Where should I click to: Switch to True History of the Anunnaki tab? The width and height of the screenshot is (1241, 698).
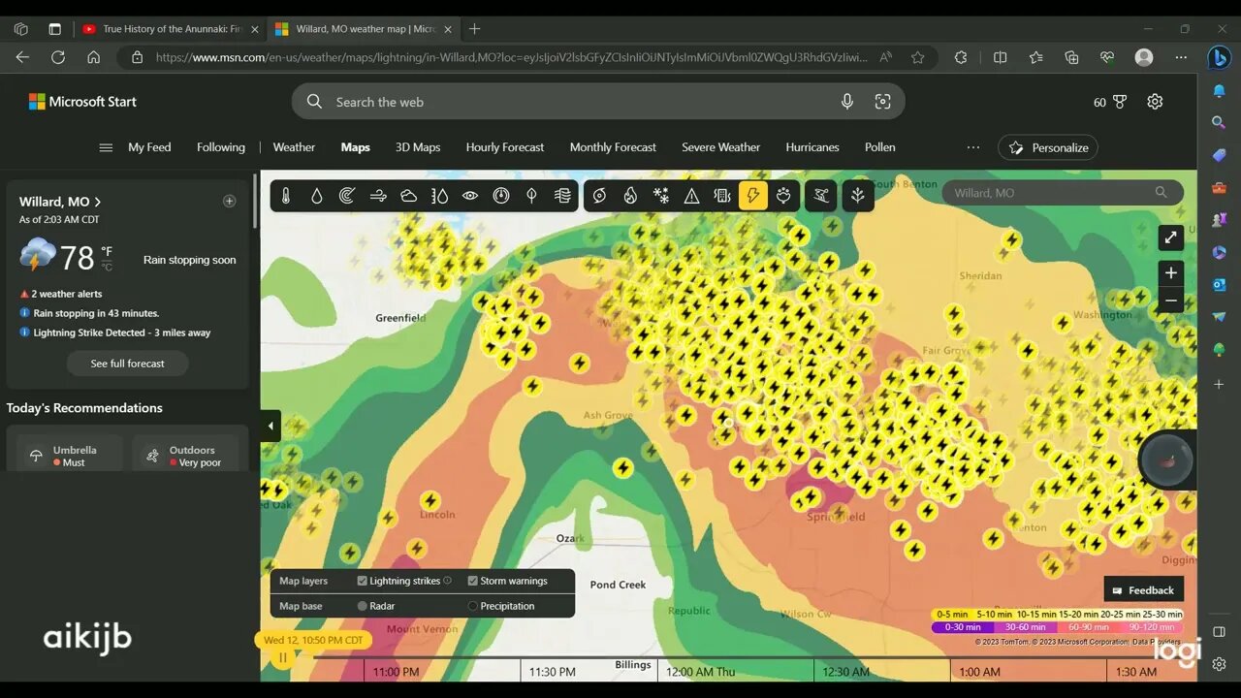point(171,29)
